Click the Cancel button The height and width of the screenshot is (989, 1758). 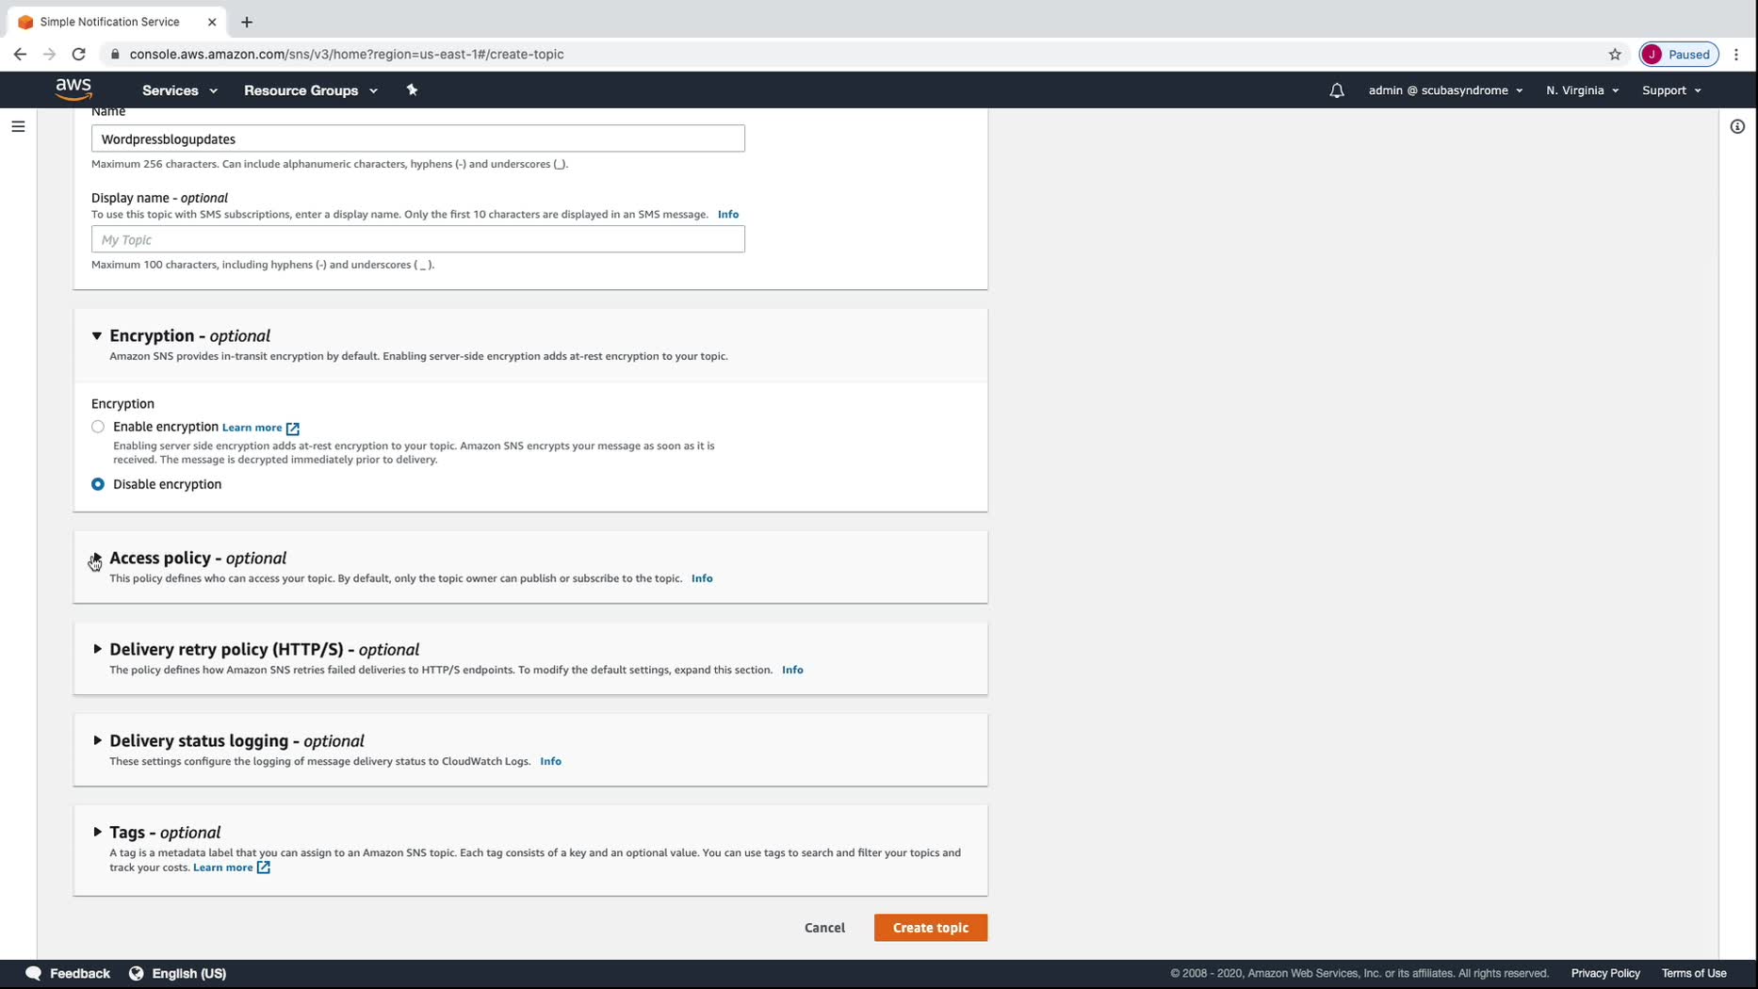pyautogui.click(x=824, y=928)
